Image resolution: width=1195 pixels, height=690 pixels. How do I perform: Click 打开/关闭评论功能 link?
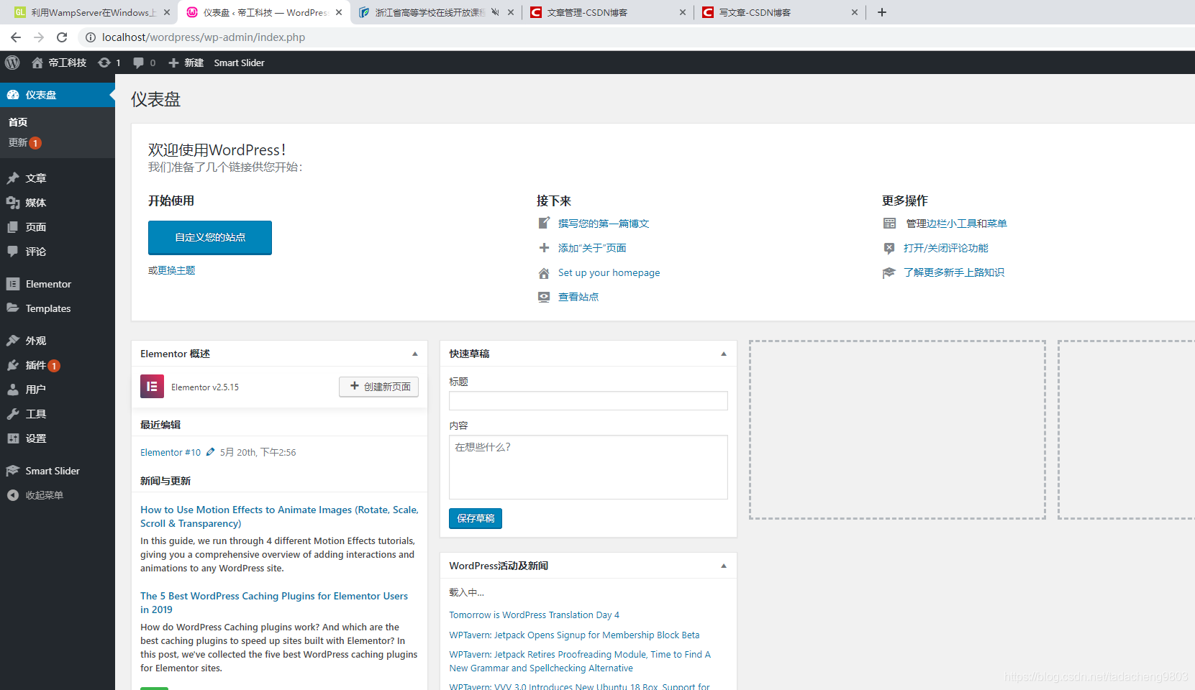point(946,248)
